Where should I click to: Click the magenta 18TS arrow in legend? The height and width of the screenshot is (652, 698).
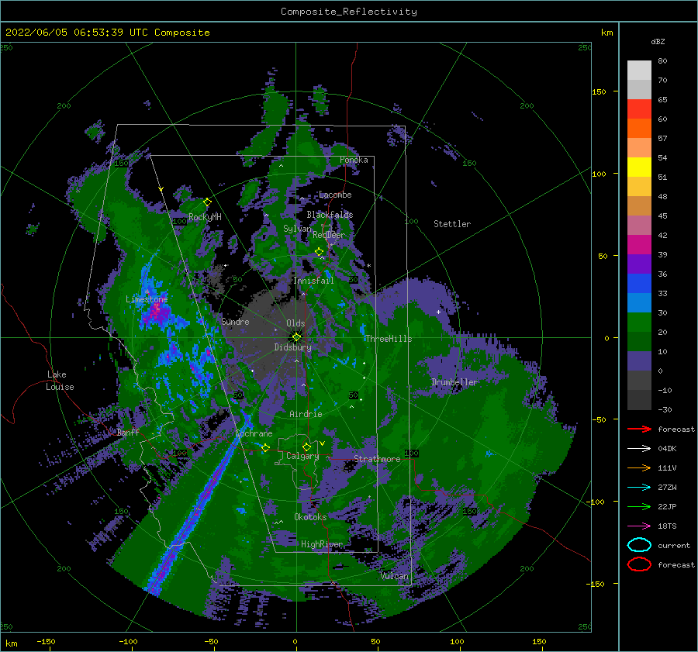[x=639, y=526]
